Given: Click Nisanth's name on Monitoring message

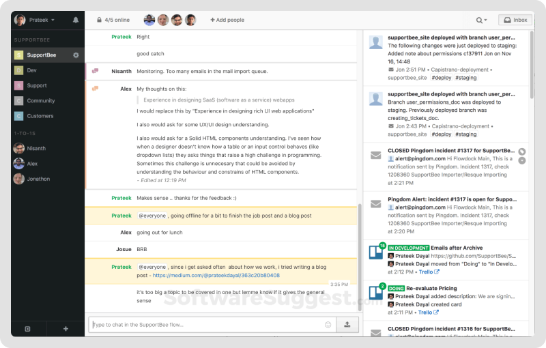Looking at the screenshot, I should point(121,72).
